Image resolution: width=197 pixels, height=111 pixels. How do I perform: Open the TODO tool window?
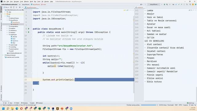17,103
